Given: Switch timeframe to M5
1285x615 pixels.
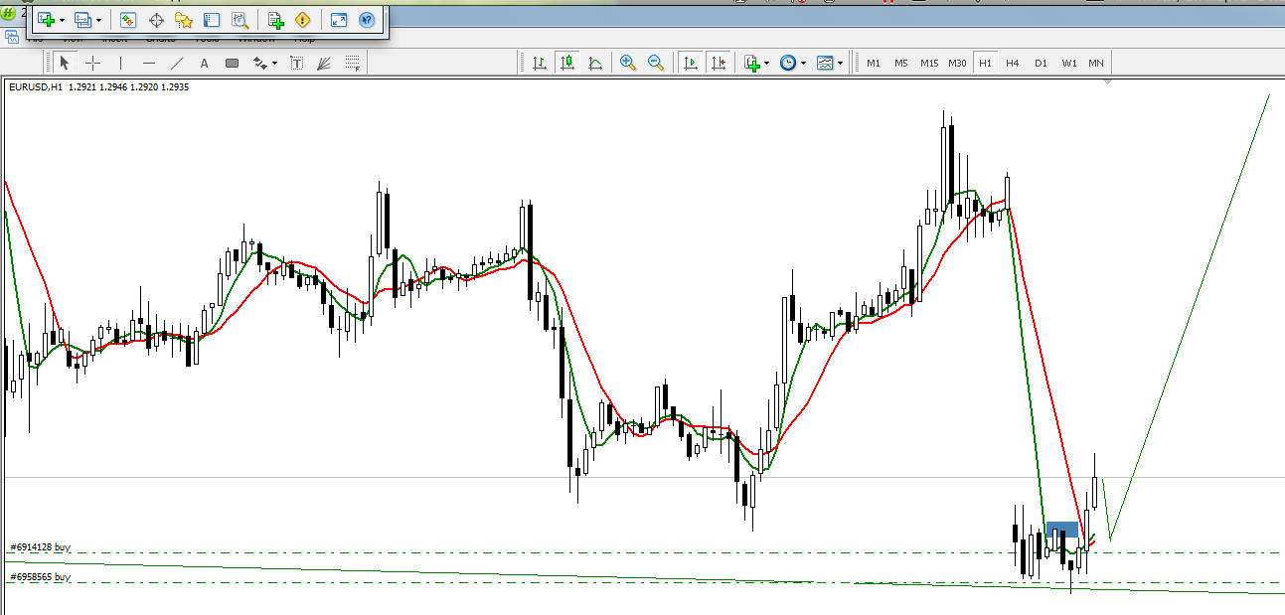Looking at the screenshot, I should click(x=900, y=63).
